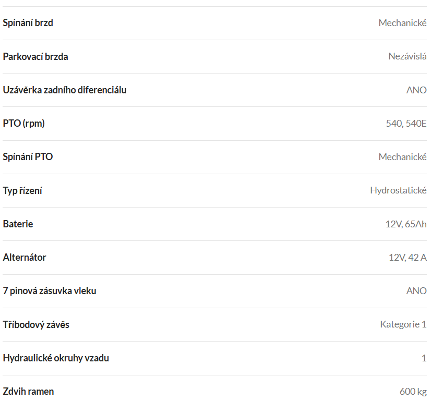Click the 'Baterie' row label
432x401 pixels.
18,224
